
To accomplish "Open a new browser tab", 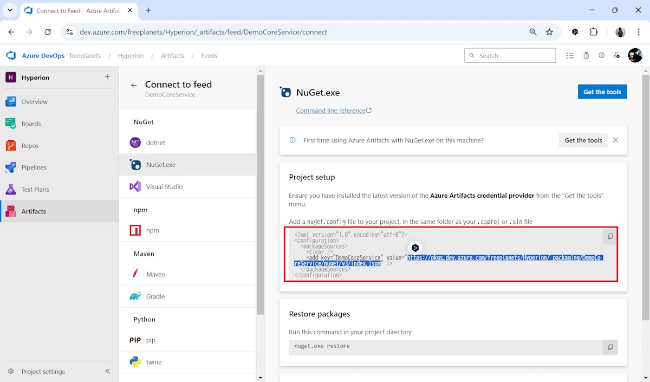I will click(x=148, y=10).
